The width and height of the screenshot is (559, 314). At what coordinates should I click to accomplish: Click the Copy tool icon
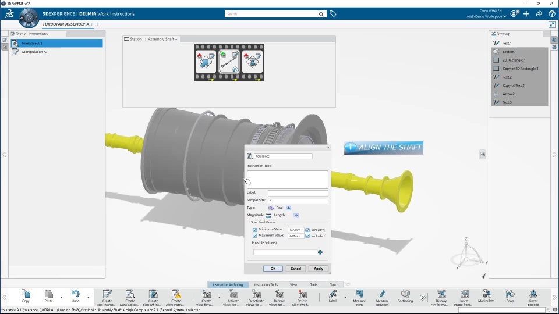(x=26, y=294)
